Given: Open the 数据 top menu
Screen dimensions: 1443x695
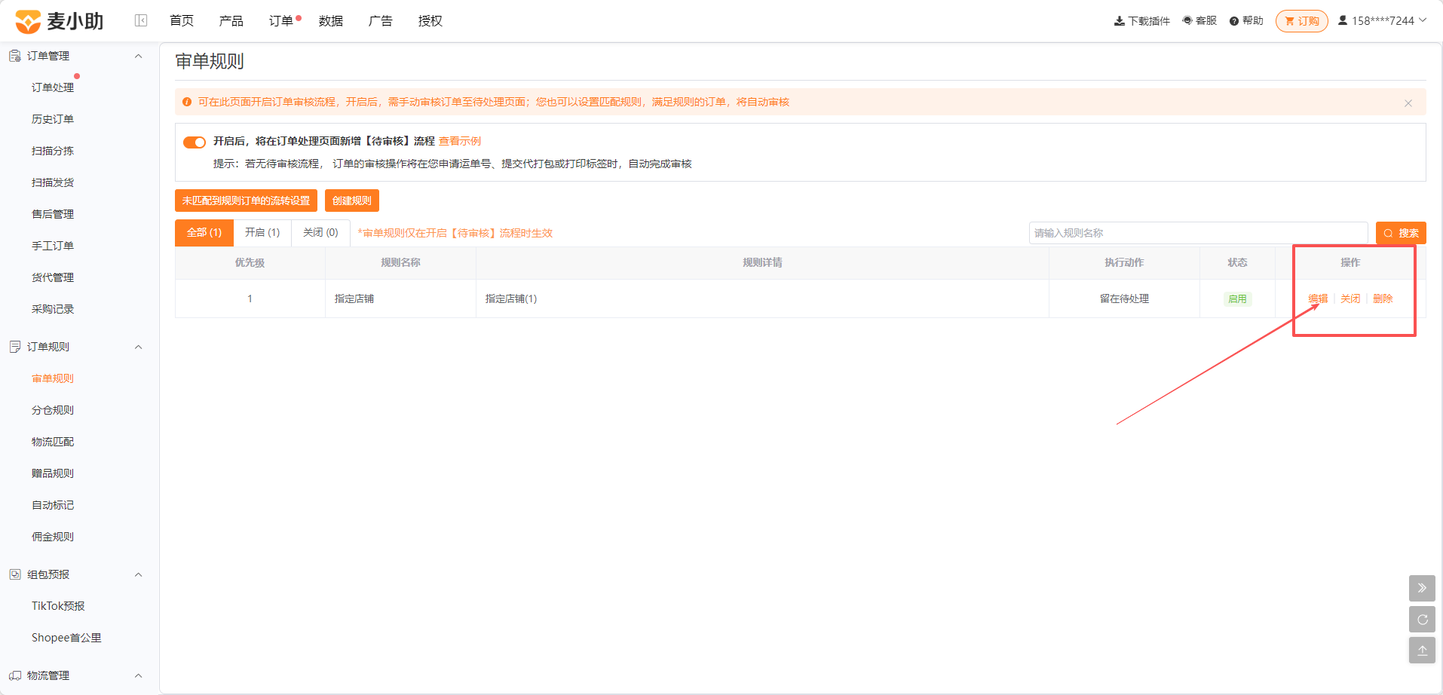Looking at the screenshot, I should point(331,21).
